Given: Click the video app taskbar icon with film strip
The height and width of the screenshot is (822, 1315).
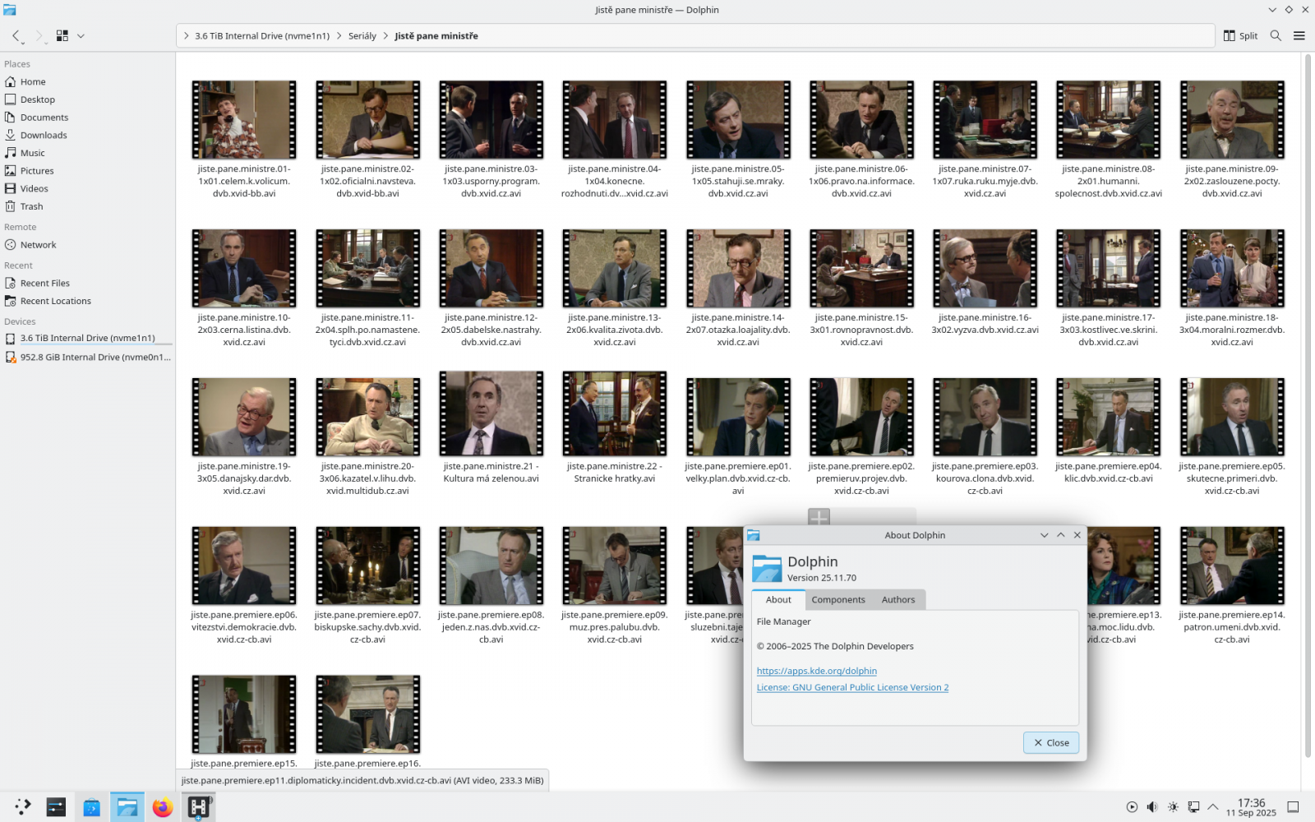Looking at the screenshot, I should pyautogui.click(x=198, y=807).
